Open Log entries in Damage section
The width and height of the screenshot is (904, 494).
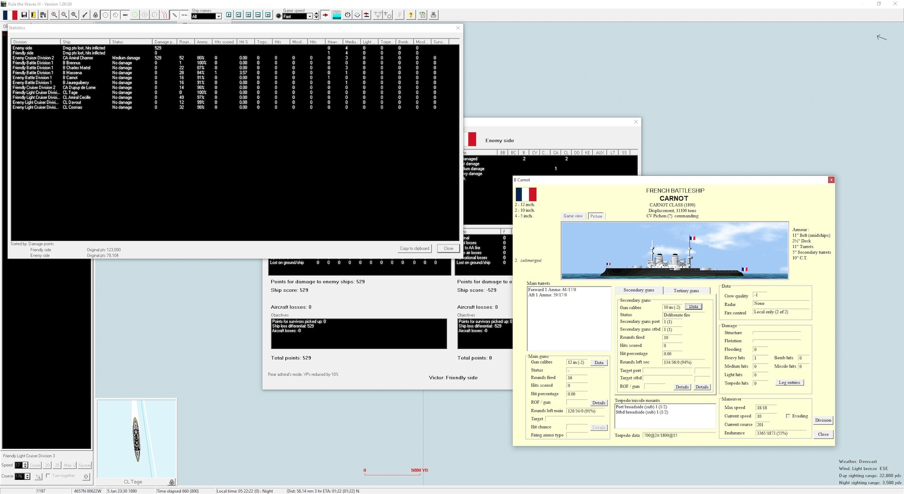(x=789, y=382)
